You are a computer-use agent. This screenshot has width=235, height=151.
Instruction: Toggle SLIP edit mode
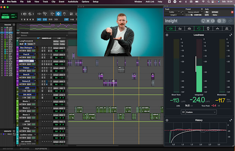pyautogui.click(x=6, y=17)
